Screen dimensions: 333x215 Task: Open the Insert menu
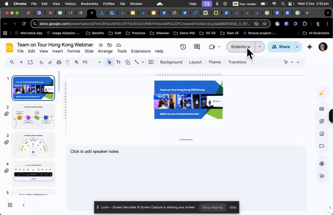click(58, 51)
